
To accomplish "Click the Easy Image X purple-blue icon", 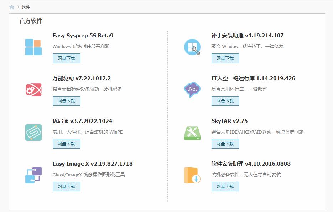I will tap(33, 175).
